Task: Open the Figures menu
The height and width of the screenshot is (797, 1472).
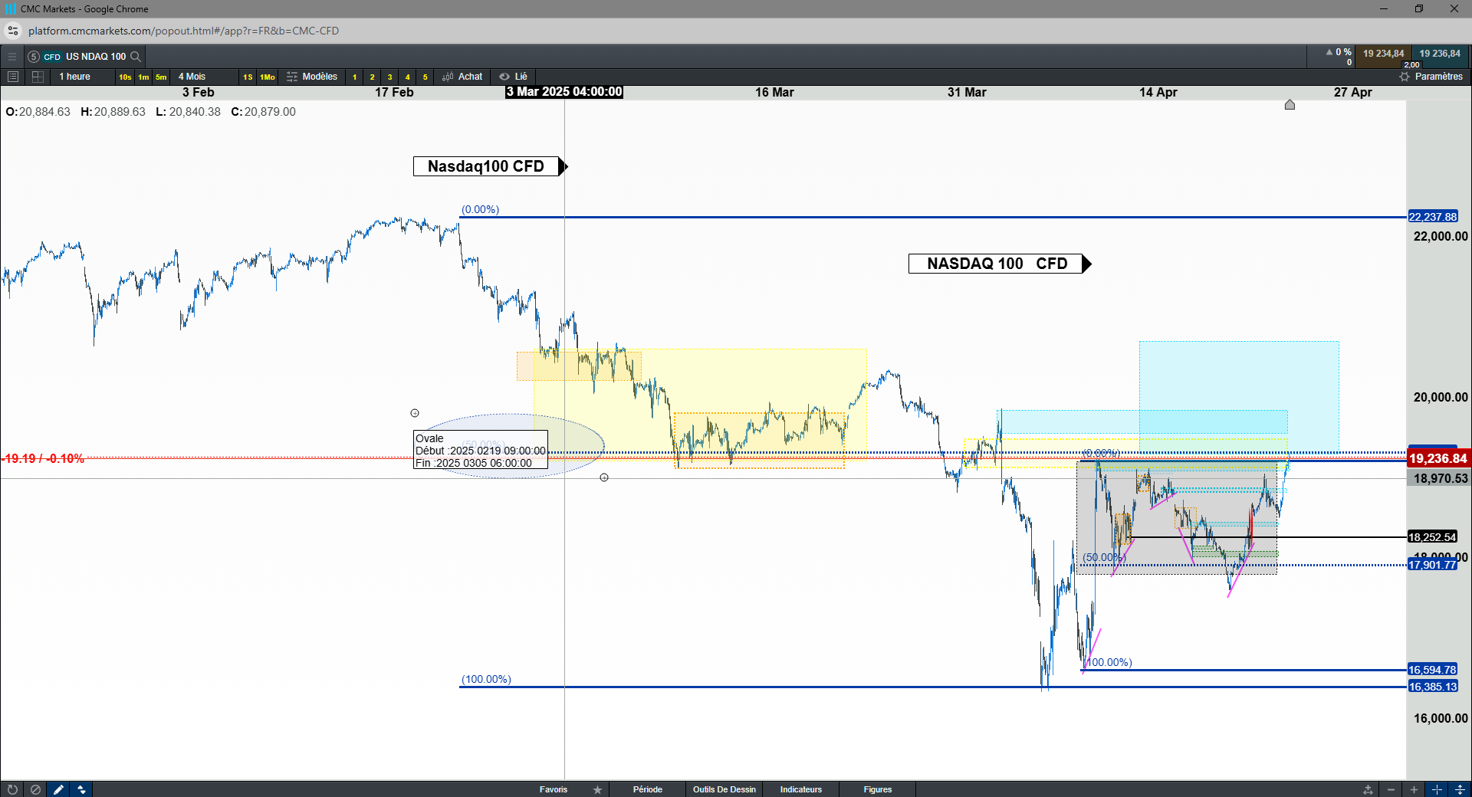Action: [878, 789]
